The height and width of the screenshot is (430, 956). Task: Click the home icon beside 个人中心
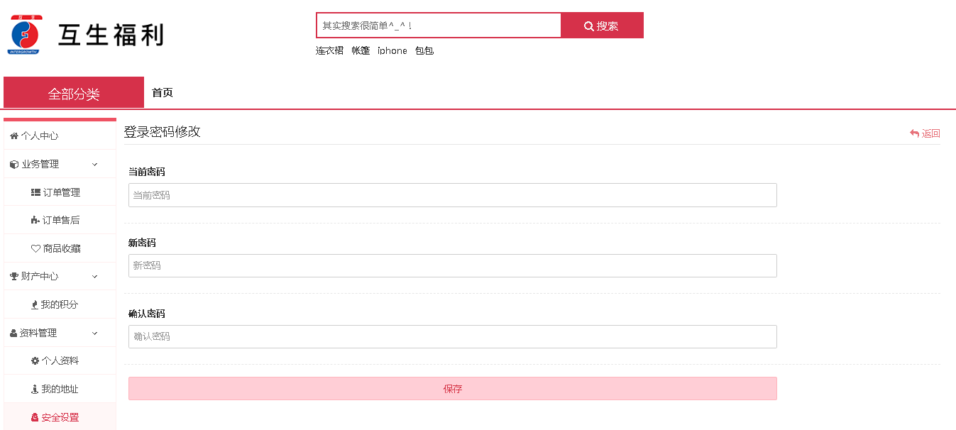(13, 136)
